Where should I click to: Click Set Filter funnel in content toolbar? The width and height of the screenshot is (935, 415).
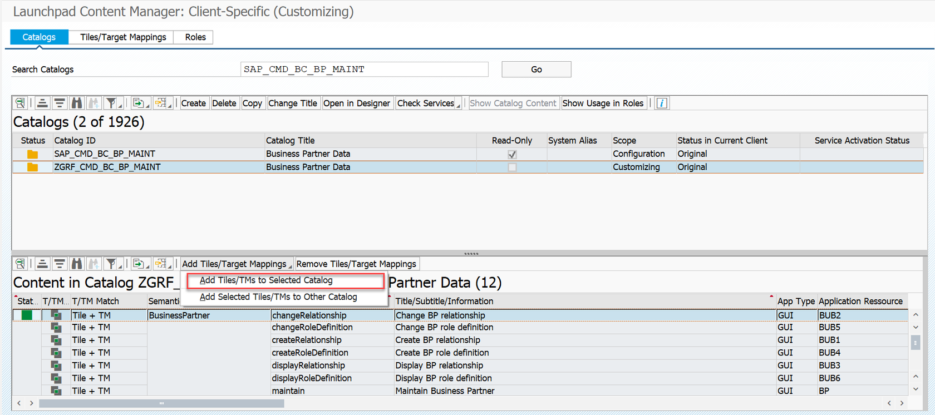click(111, 264)
